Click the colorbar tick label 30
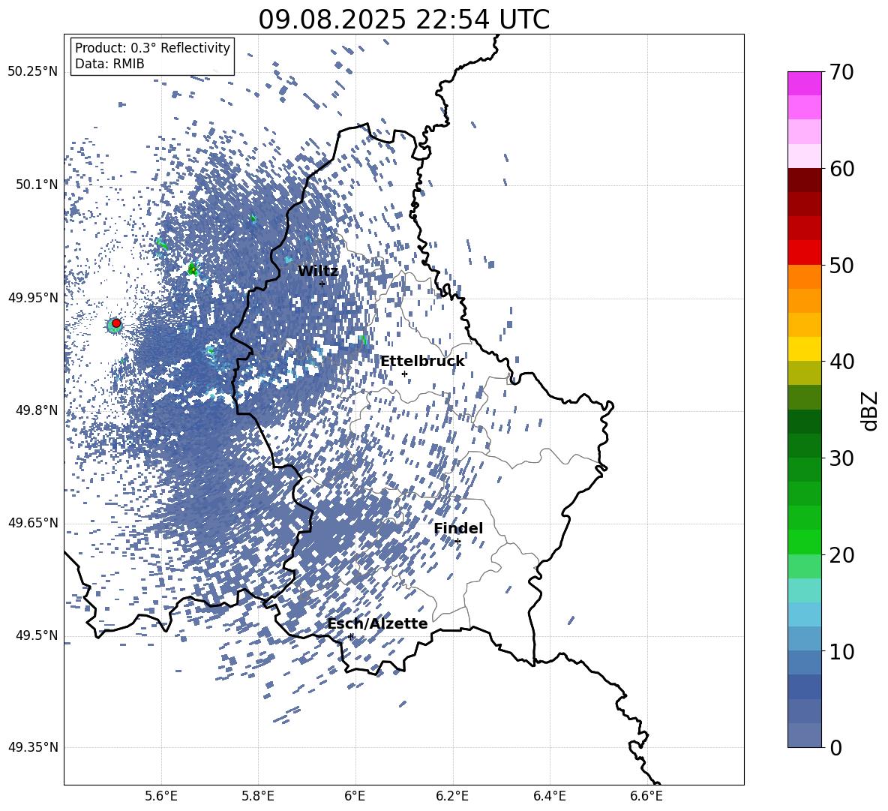888x811 pixels. pos(841,458)
